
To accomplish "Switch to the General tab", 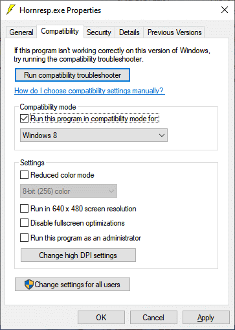I will click(21, 32).
